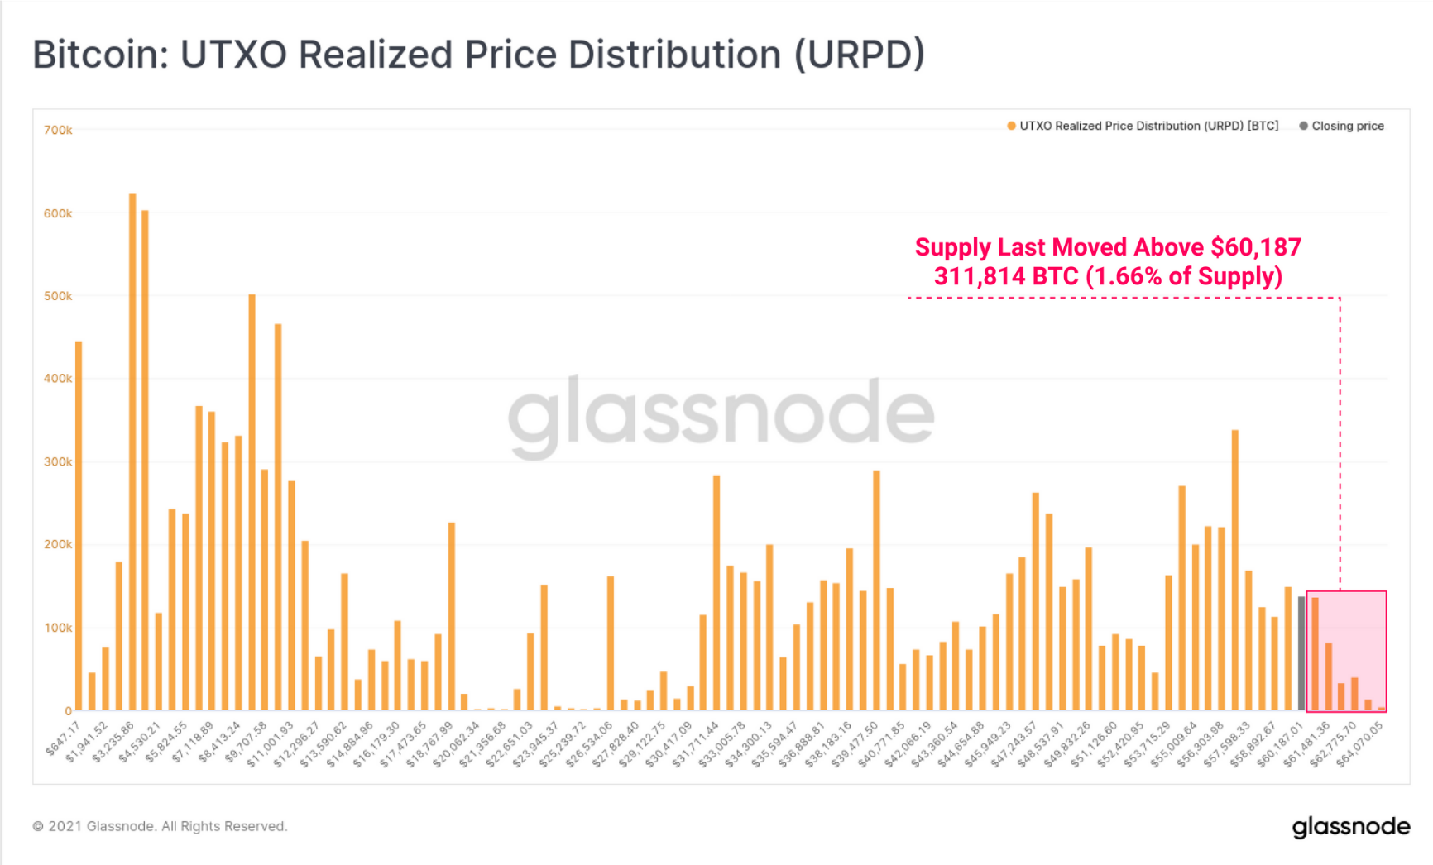Toggle the UTXO Realized Price Distribution legend label
Screen dimensions: 1433x865
1148,126
